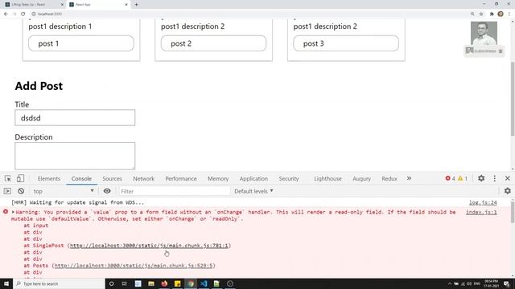The height and width of the screenshot is (289, 515).
Task: Switch to the Network tab
Action: coord(143,178)
